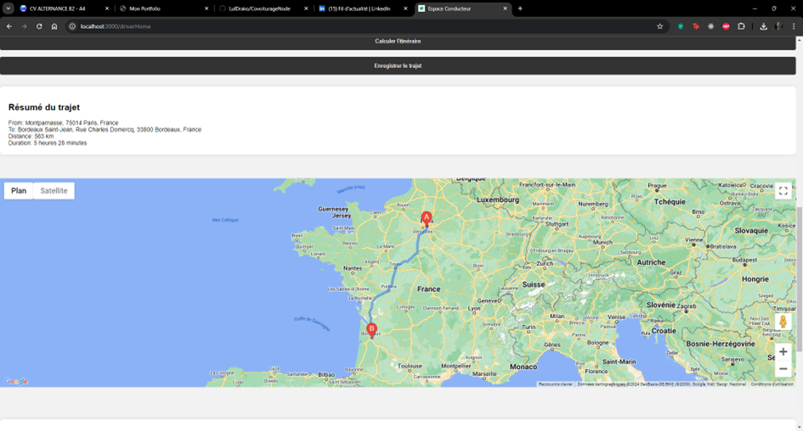Screen dimensions: 803x431
Task: Go back to the previous page
Action: click(x=9, y=26)
